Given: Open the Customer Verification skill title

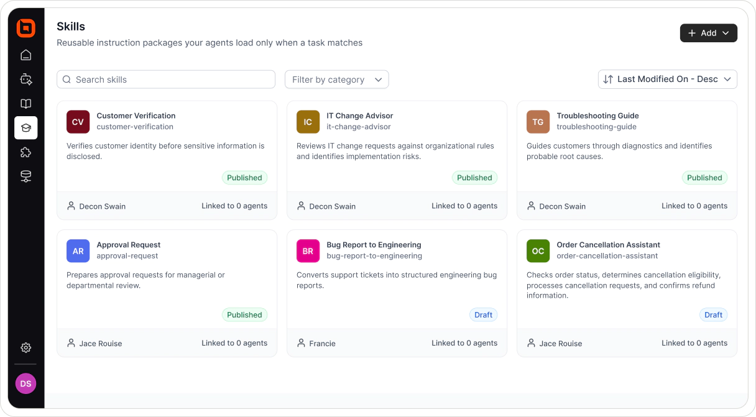Looking at the screenshot, I should click(x=136, y=116).
